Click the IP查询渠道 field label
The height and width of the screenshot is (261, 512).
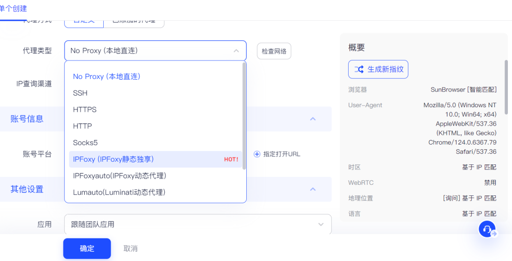pos(34,84)
